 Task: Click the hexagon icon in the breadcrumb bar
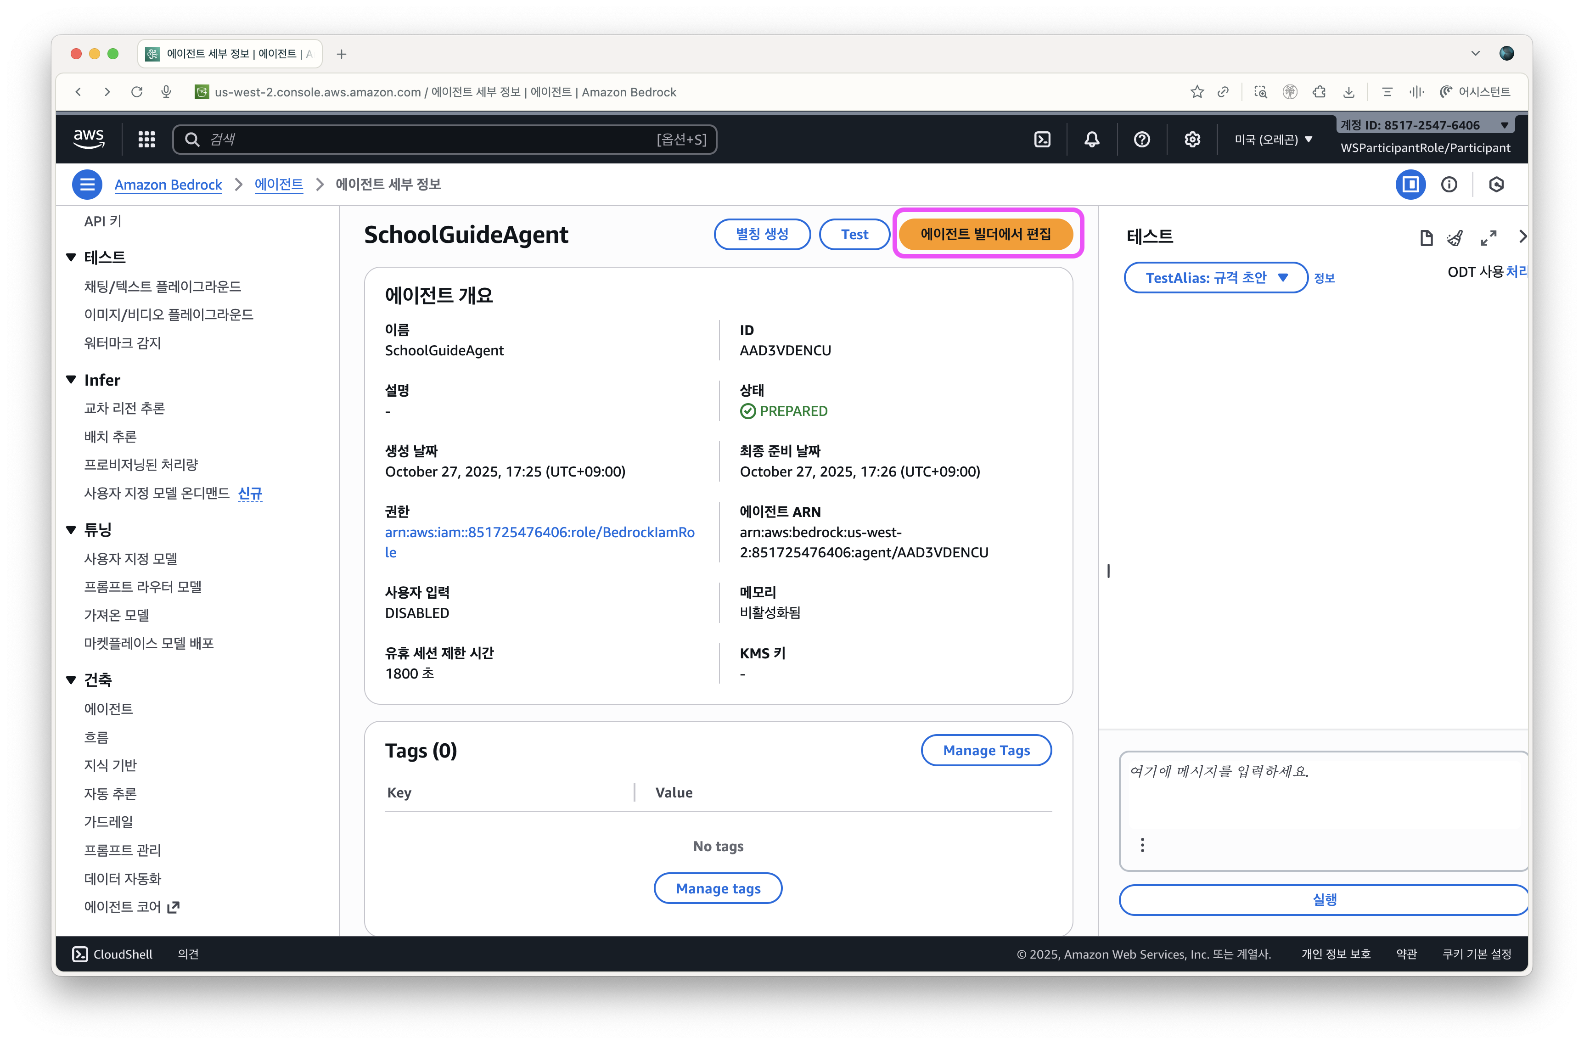1496,185
